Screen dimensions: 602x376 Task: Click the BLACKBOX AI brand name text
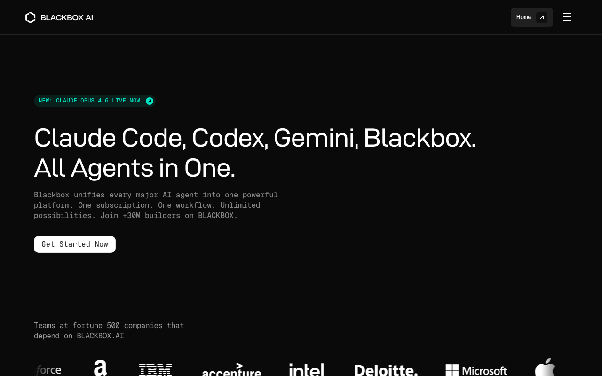tap(67, 17)
